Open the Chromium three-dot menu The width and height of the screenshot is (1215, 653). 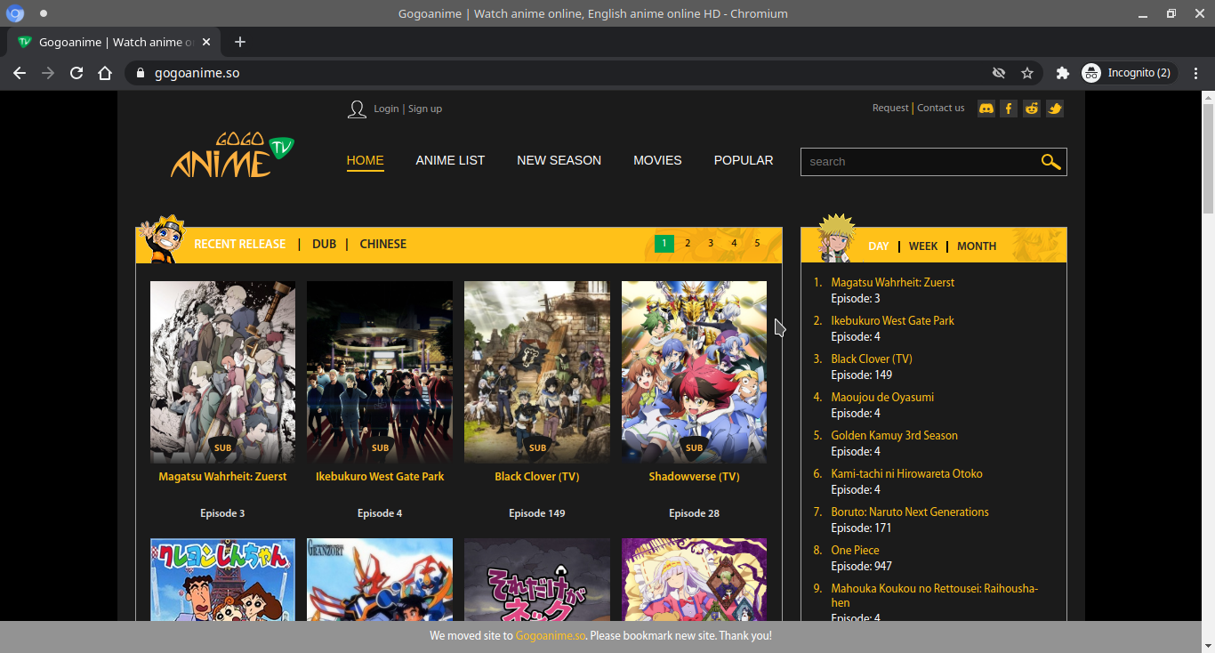(x=1195, y=73)
